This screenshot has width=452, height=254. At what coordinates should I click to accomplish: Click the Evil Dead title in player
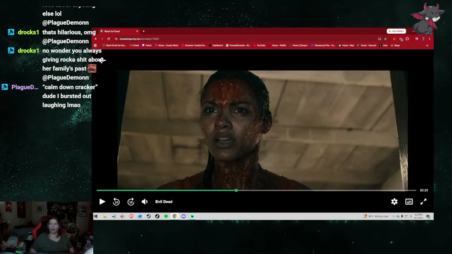pos(164,202)
